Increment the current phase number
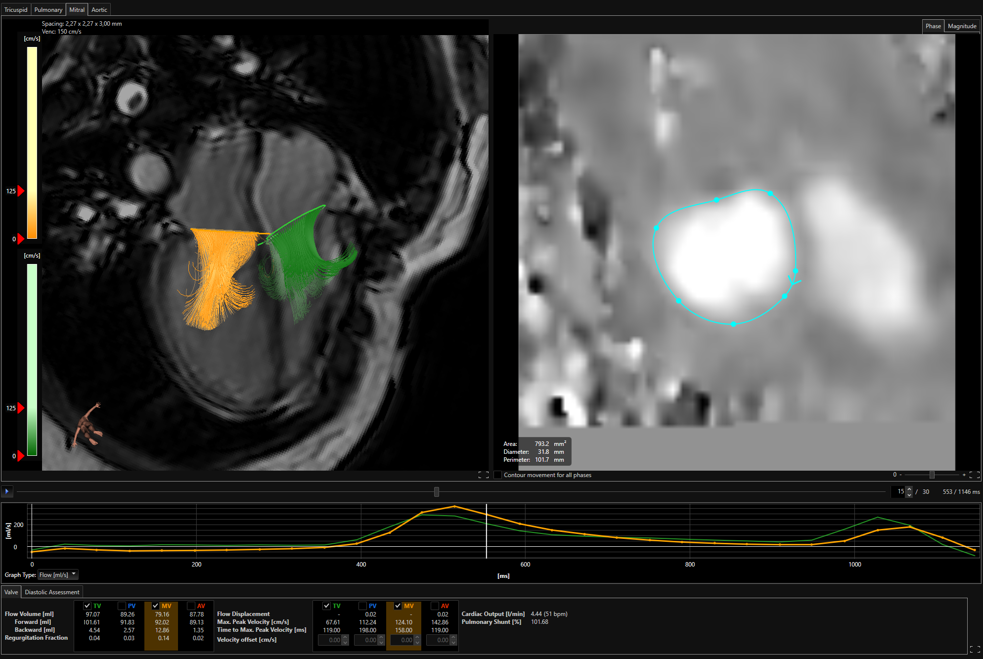 pos(909,489)
